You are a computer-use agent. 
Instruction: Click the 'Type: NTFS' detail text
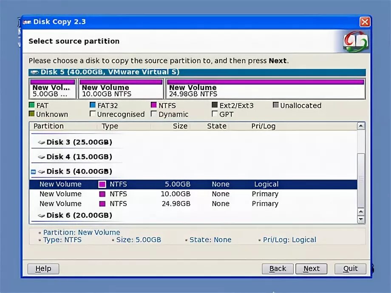coord(62,240)
